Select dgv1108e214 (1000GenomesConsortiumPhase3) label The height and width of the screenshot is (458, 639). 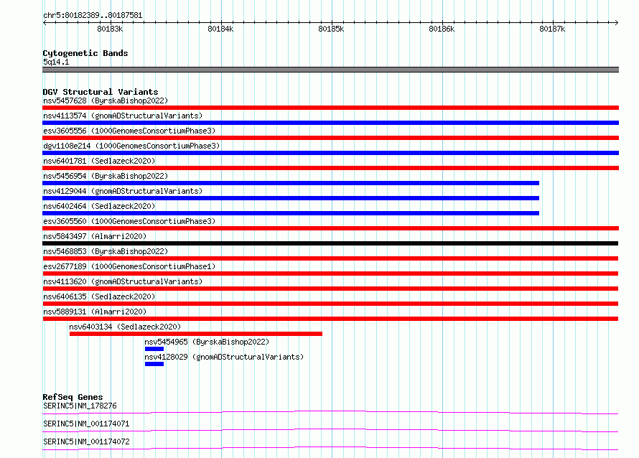(131, 146)
